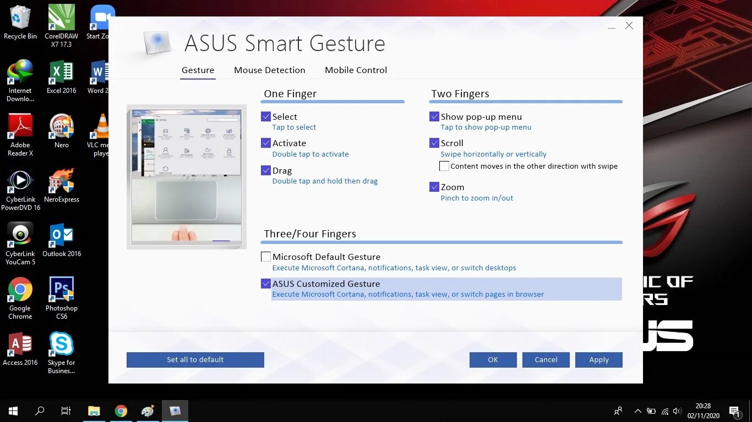Open Google Chrome desktop shortcut

coord(20,298)
